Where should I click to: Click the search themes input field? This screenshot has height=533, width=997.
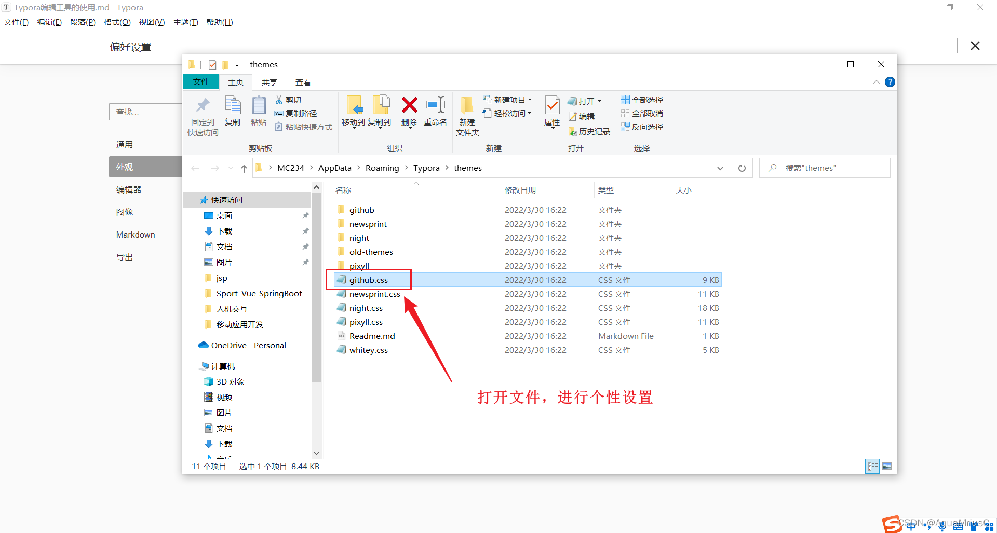tap(825, 168)
